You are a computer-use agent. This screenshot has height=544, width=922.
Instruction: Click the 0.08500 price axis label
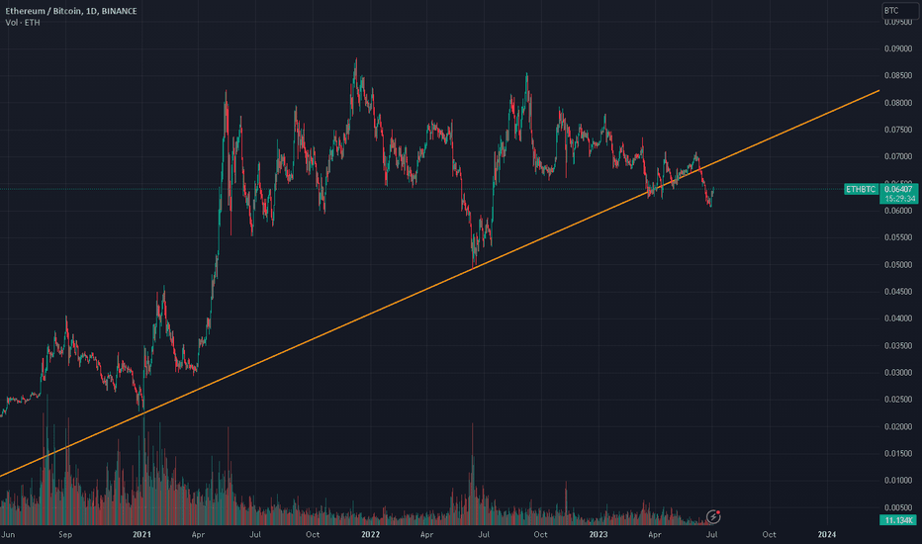(x=898, y=76)
